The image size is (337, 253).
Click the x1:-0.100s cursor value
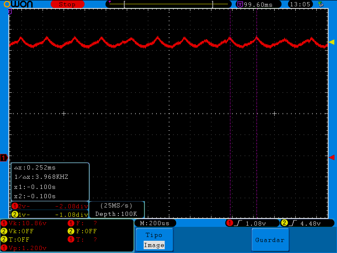(35, 187)
